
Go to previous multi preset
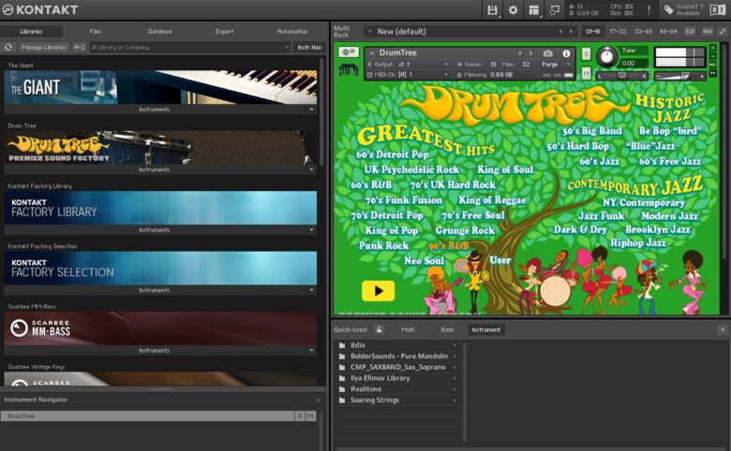pyautogui.click(x=560, y=32)
